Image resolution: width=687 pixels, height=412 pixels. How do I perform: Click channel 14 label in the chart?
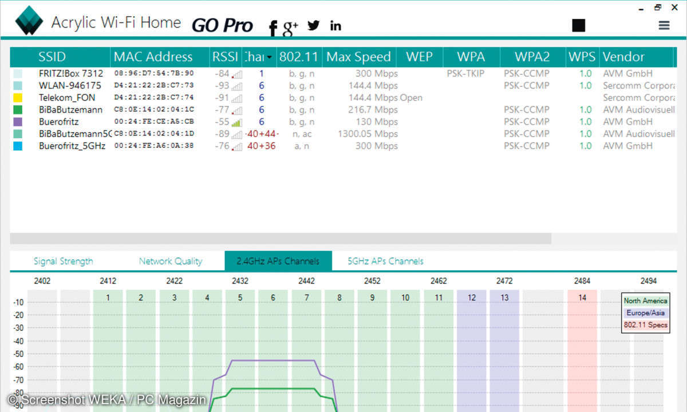[x=582, y=298]
